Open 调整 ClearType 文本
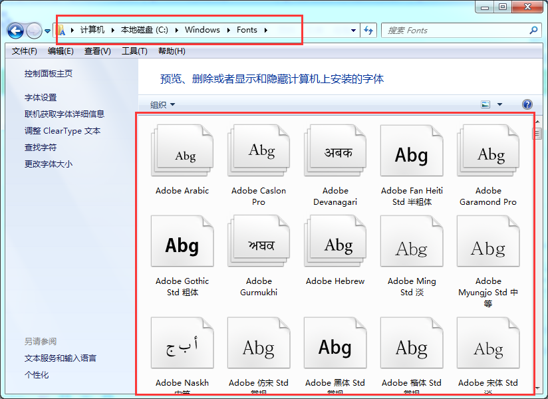This screenshot has width=548, height=399. coord(63,130)
